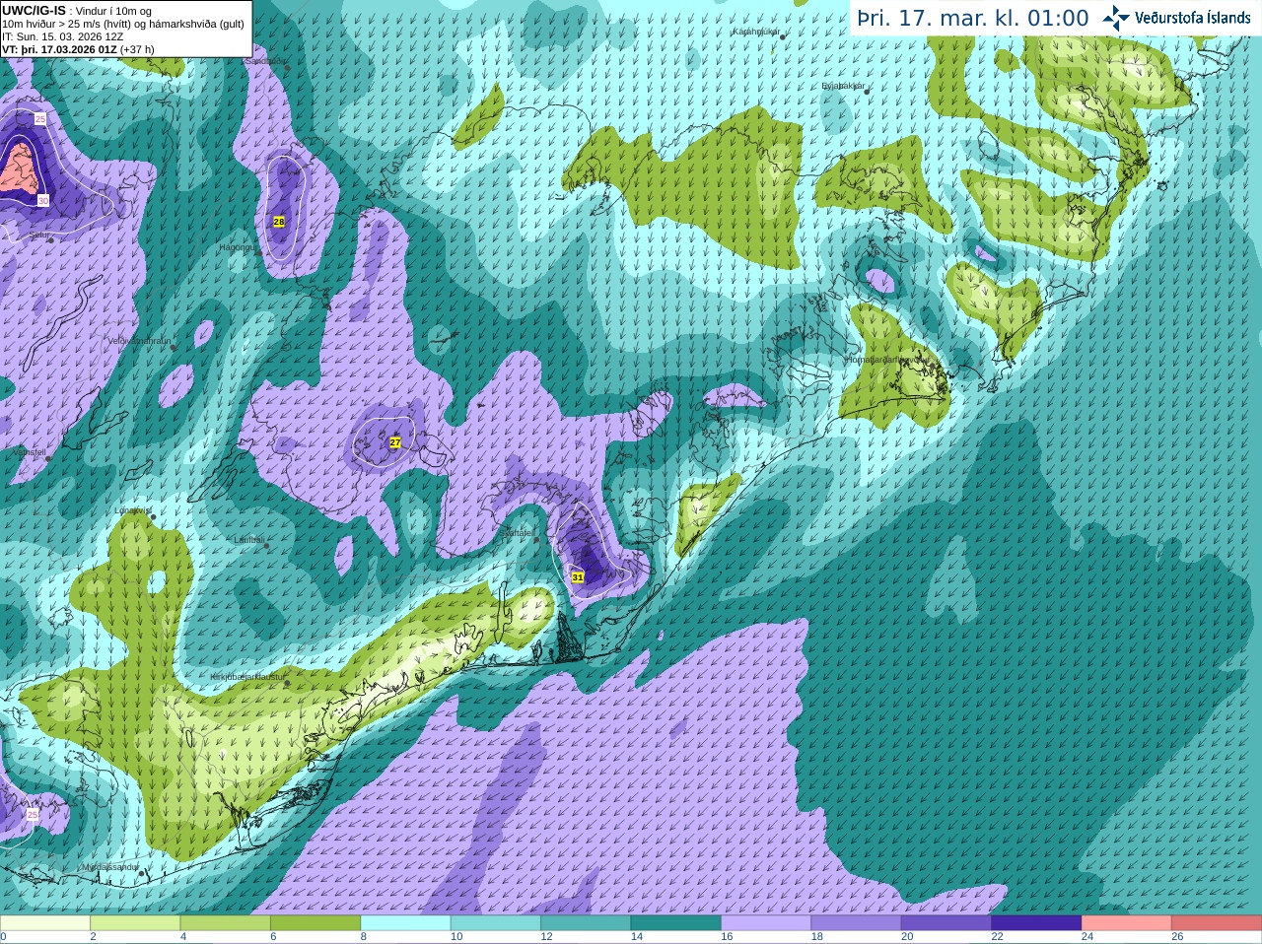Click the Lónakvísl place label
This screenshot has height=944, width=1262.
coord(133,510)
